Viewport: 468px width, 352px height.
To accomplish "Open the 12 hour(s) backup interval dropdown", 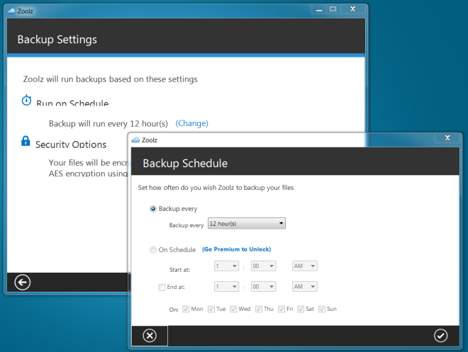I will 247,223.
